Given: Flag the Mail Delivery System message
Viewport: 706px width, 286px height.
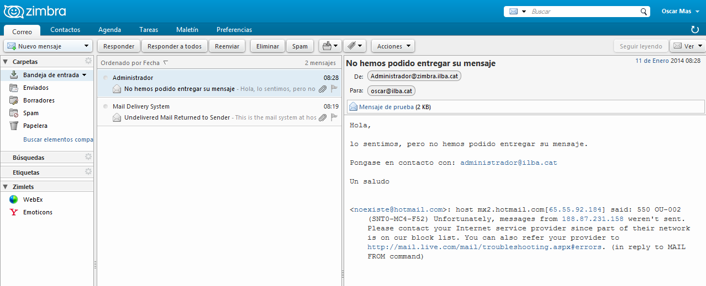Looking at the screenshot, I should coord(334,117).
